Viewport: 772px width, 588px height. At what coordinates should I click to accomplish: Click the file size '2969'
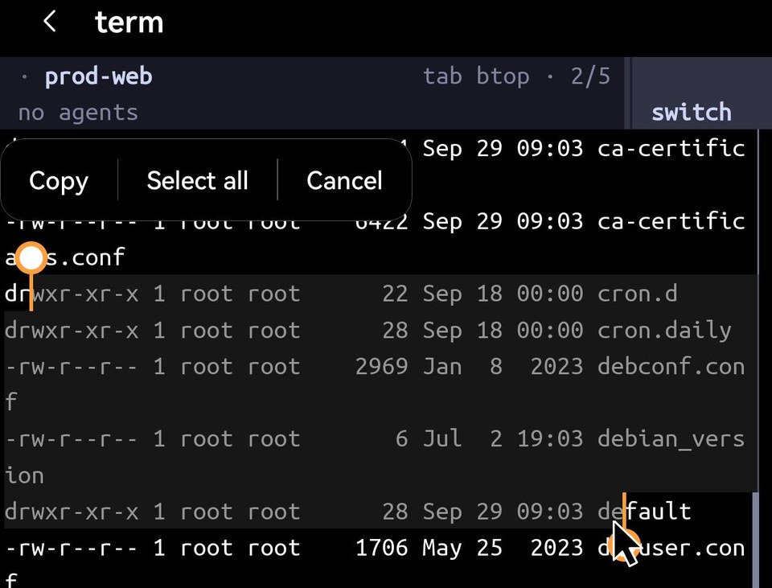tap(381, 367)
